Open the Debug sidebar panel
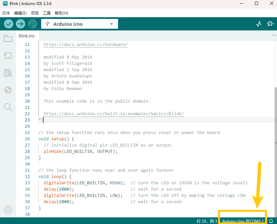 (x=8, y=90)
